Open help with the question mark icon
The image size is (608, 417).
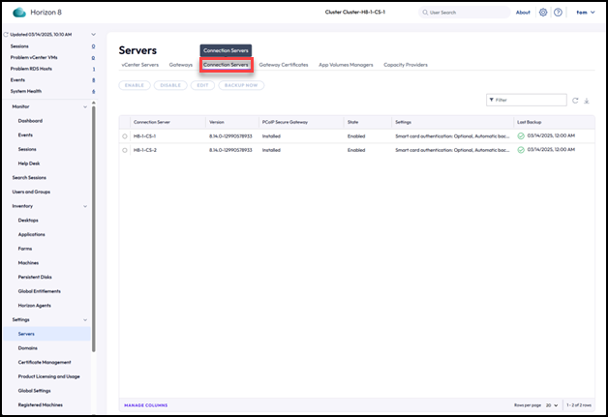tap(558, 13)
